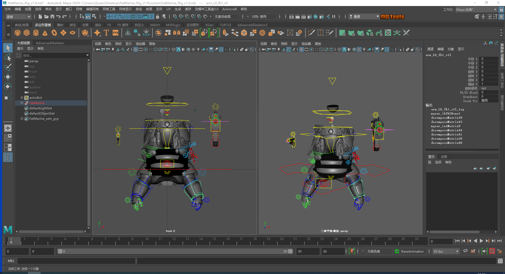
Task: Click the Redo arrow icon
Action: coord(64,17)
